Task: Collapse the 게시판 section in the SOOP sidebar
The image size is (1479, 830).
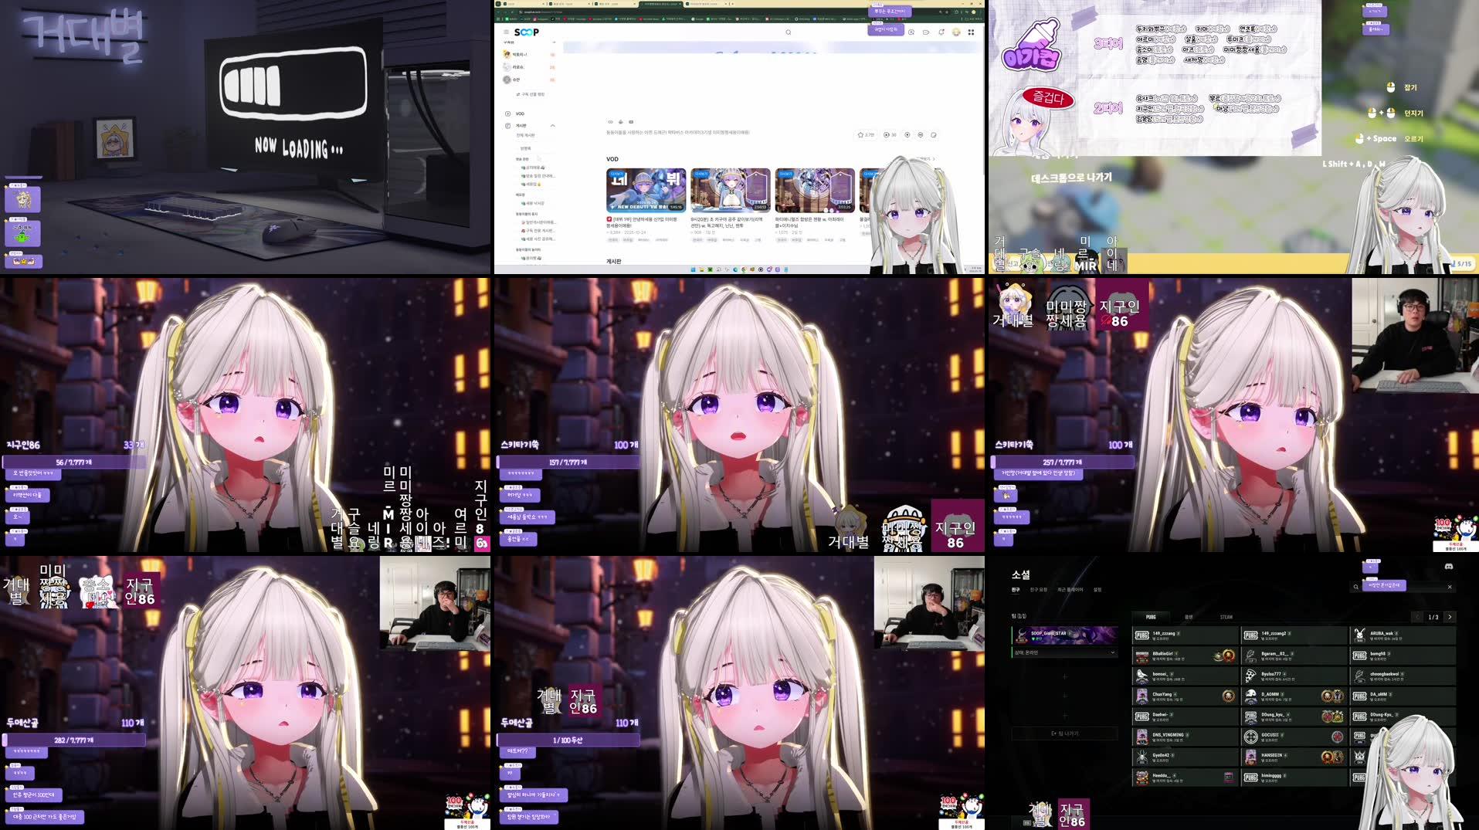Action: 553,126
